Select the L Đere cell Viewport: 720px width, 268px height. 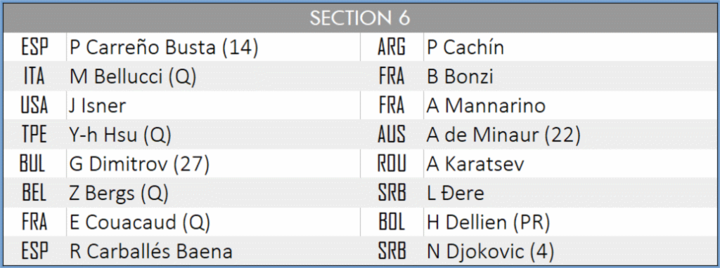tap(570, 192)
